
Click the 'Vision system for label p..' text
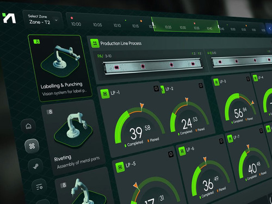(64, 92)
